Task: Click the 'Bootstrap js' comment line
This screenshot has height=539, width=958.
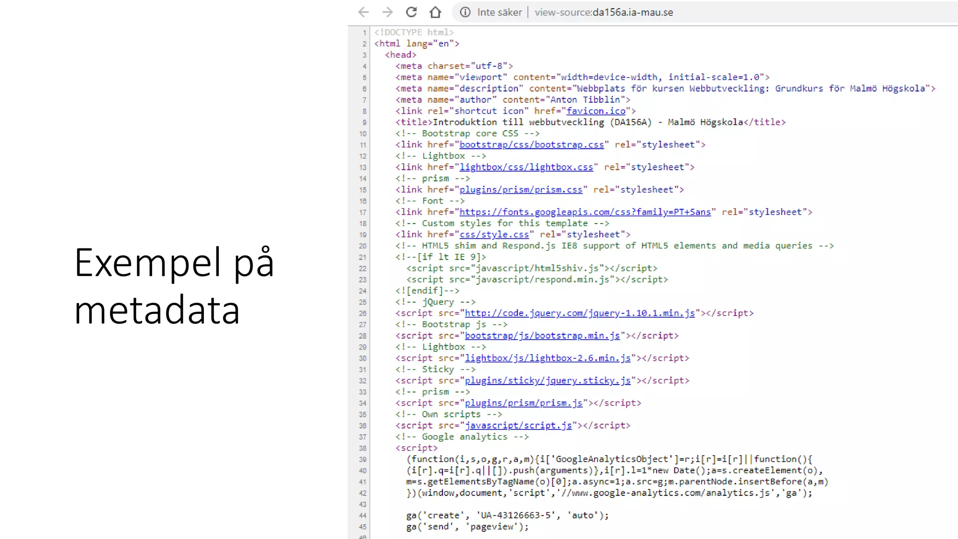Action: (451, 324)
